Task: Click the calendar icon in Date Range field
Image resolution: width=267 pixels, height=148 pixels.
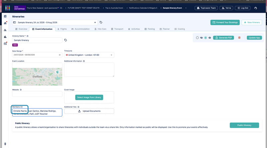Action: pos(60,55)
